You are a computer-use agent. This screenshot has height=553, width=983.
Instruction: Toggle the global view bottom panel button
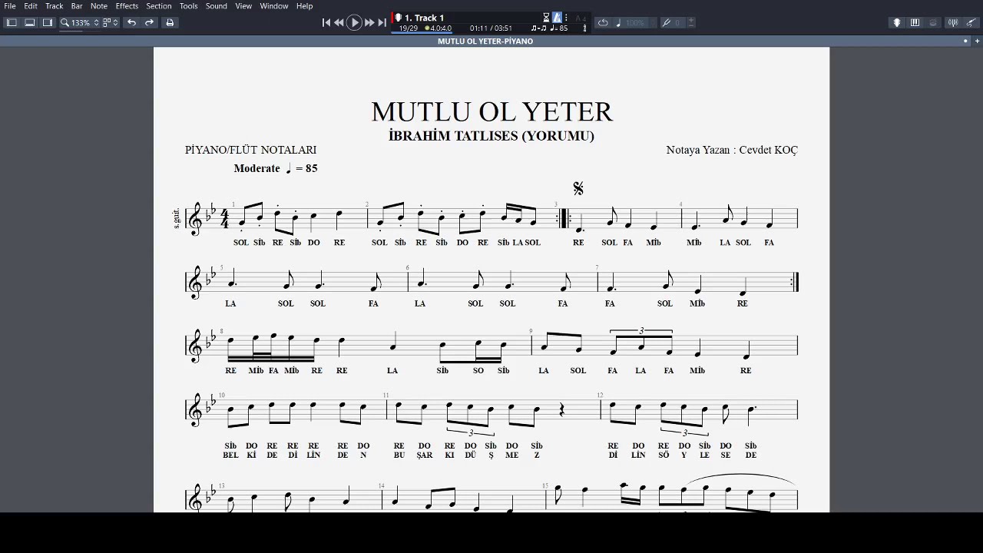pos(30,22)
